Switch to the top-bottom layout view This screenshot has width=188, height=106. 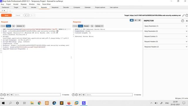[x=136, y=20]
